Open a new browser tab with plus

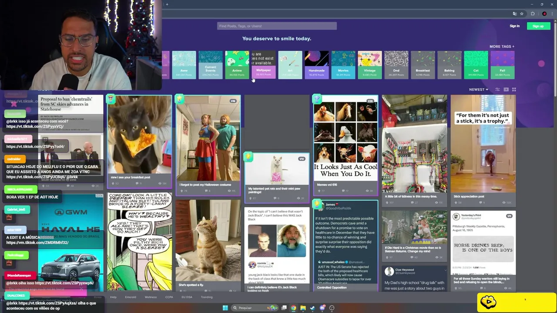167,4
